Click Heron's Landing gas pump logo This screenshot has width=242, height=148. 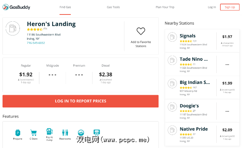coord(13,29)
